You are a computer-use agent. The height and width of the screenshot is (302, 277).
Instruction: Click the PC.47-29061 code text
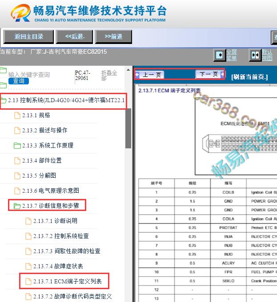[x=83, y=75]
